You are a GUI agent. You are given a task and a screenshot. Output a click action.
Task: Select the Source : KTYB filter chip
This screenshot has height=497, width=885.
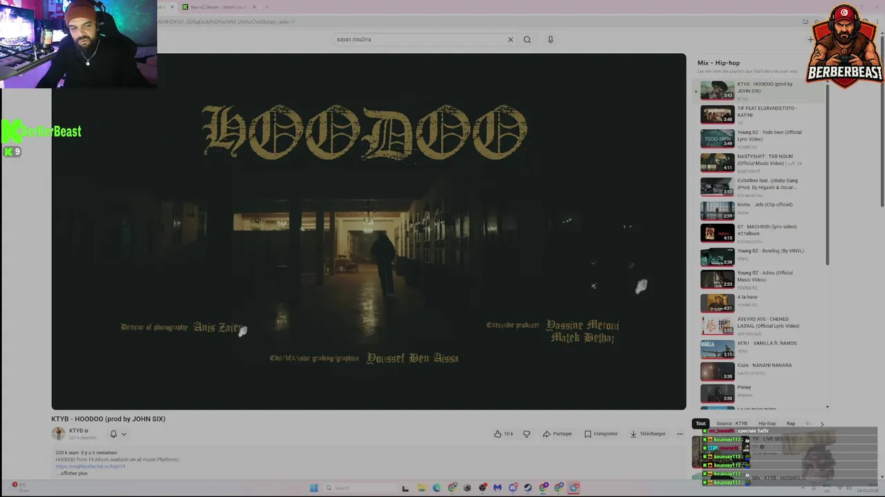(x=732, y=423)
